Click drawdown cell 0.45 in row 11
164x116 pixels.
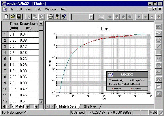coord(29,95)
